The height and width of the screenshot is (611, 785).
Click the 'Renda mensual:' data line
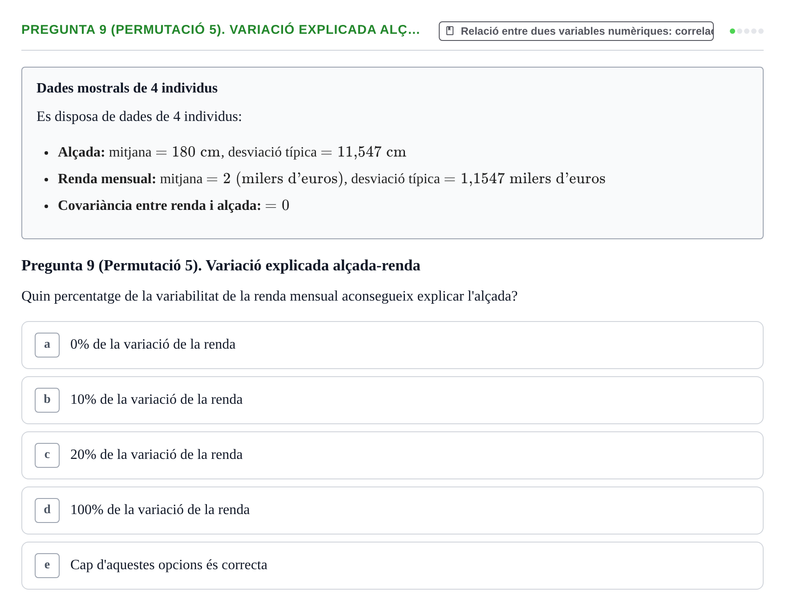pyautogui.click(x=332, y=179)
